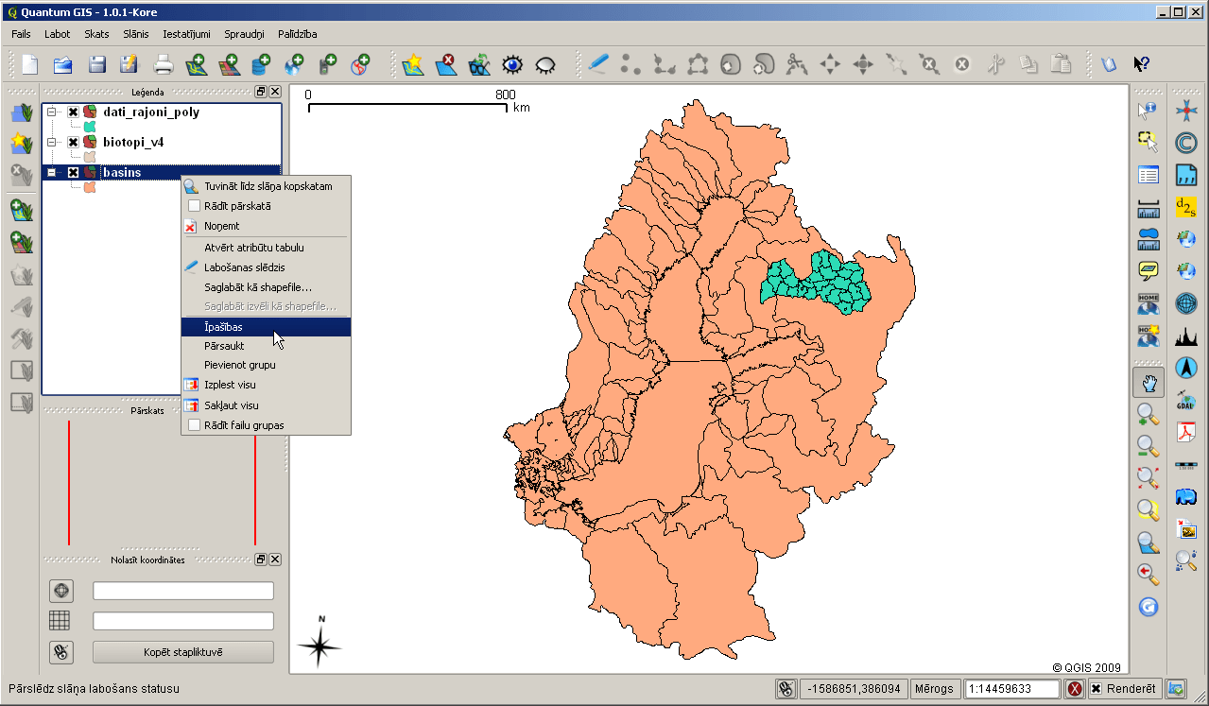Create a new project using the blank page icon
Image resolution: width=1209 pixels, height=706 pixels.
30,64
